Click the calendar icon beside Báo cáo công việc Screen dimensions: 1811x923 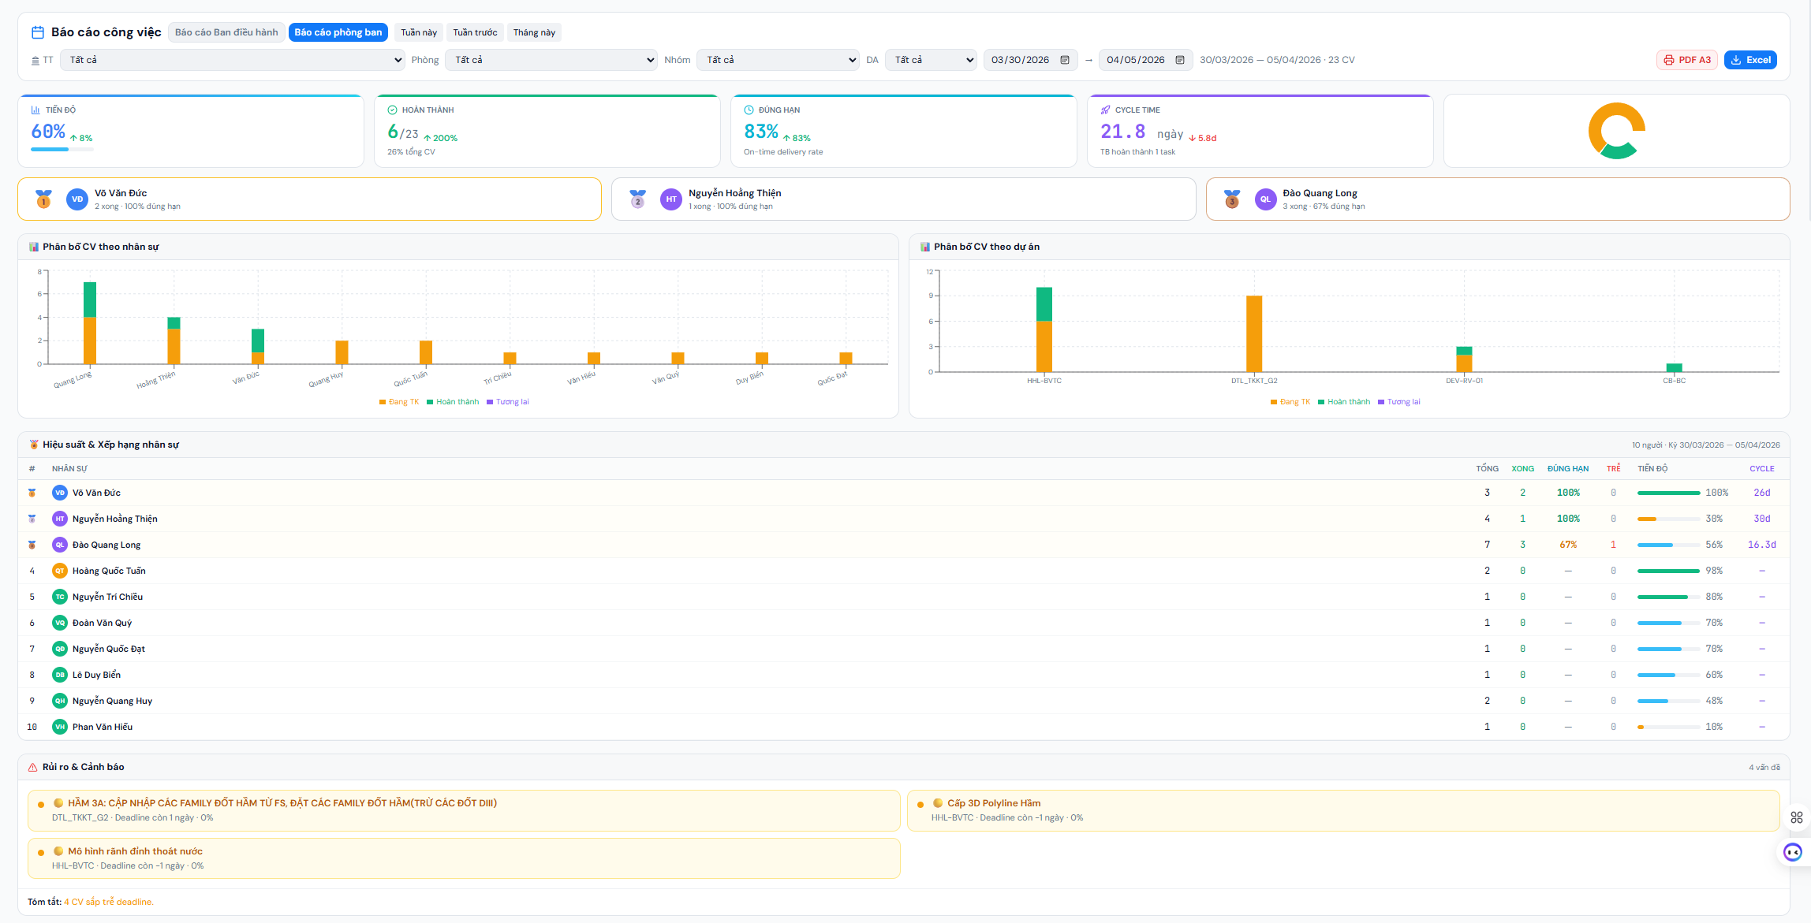[x=37, y=32]
